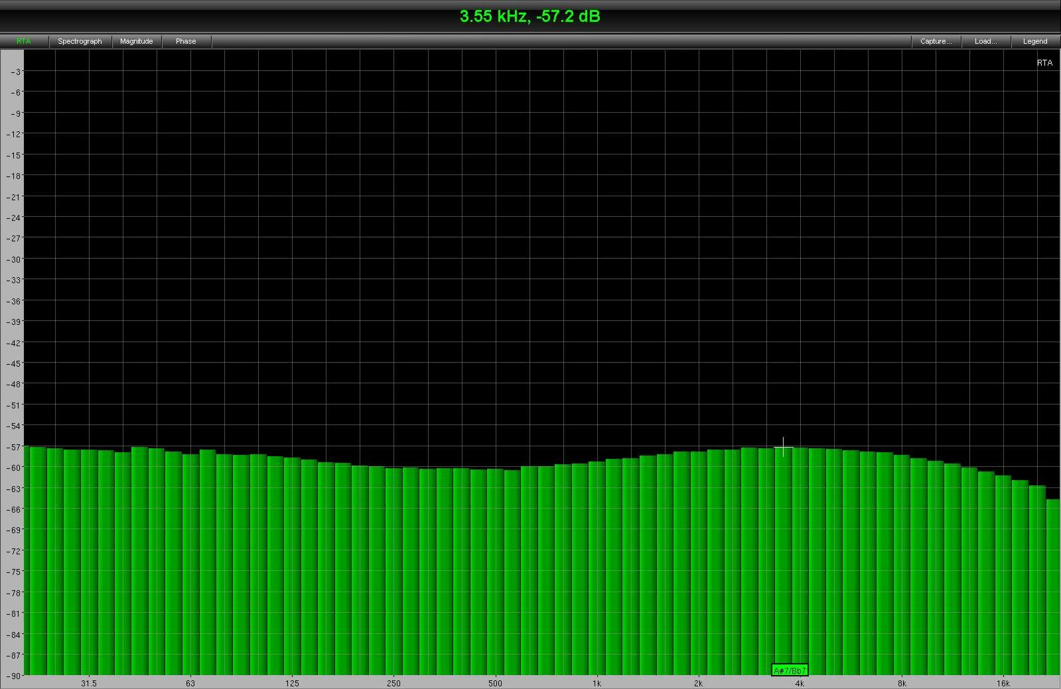Activate the RTA tab
The width and height of the screenshot is (1061, 689).
24,41
